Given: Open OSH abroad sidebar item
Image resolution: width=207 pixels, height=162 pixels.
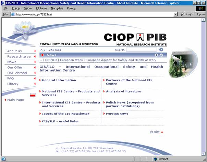Looking at the screenshot, I should pyautogui.click(x=17, y=73).
